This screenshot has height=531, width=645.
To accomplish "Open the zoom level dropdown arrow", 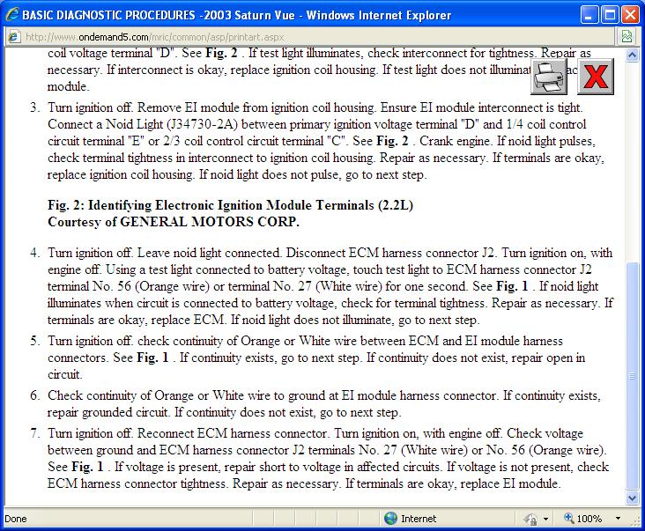I will coord(618,519).
